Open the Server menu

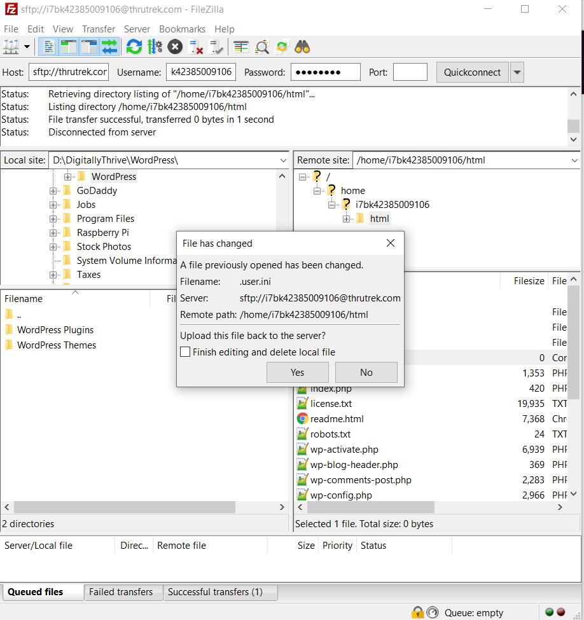(x=137, y=29)
